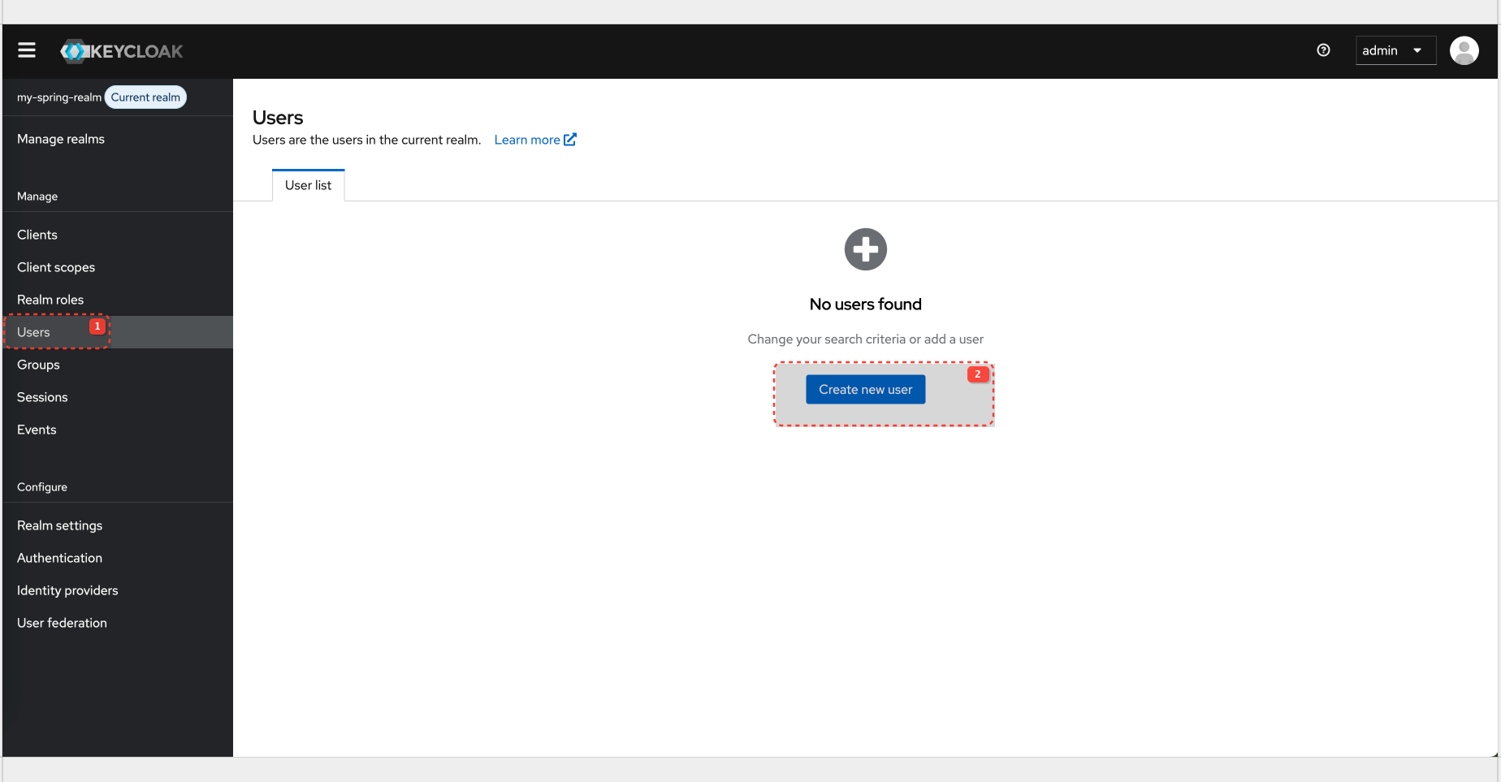1501x782 pixels.
Task: Click the admin user avatar icon
Action: click(1464, 50)
